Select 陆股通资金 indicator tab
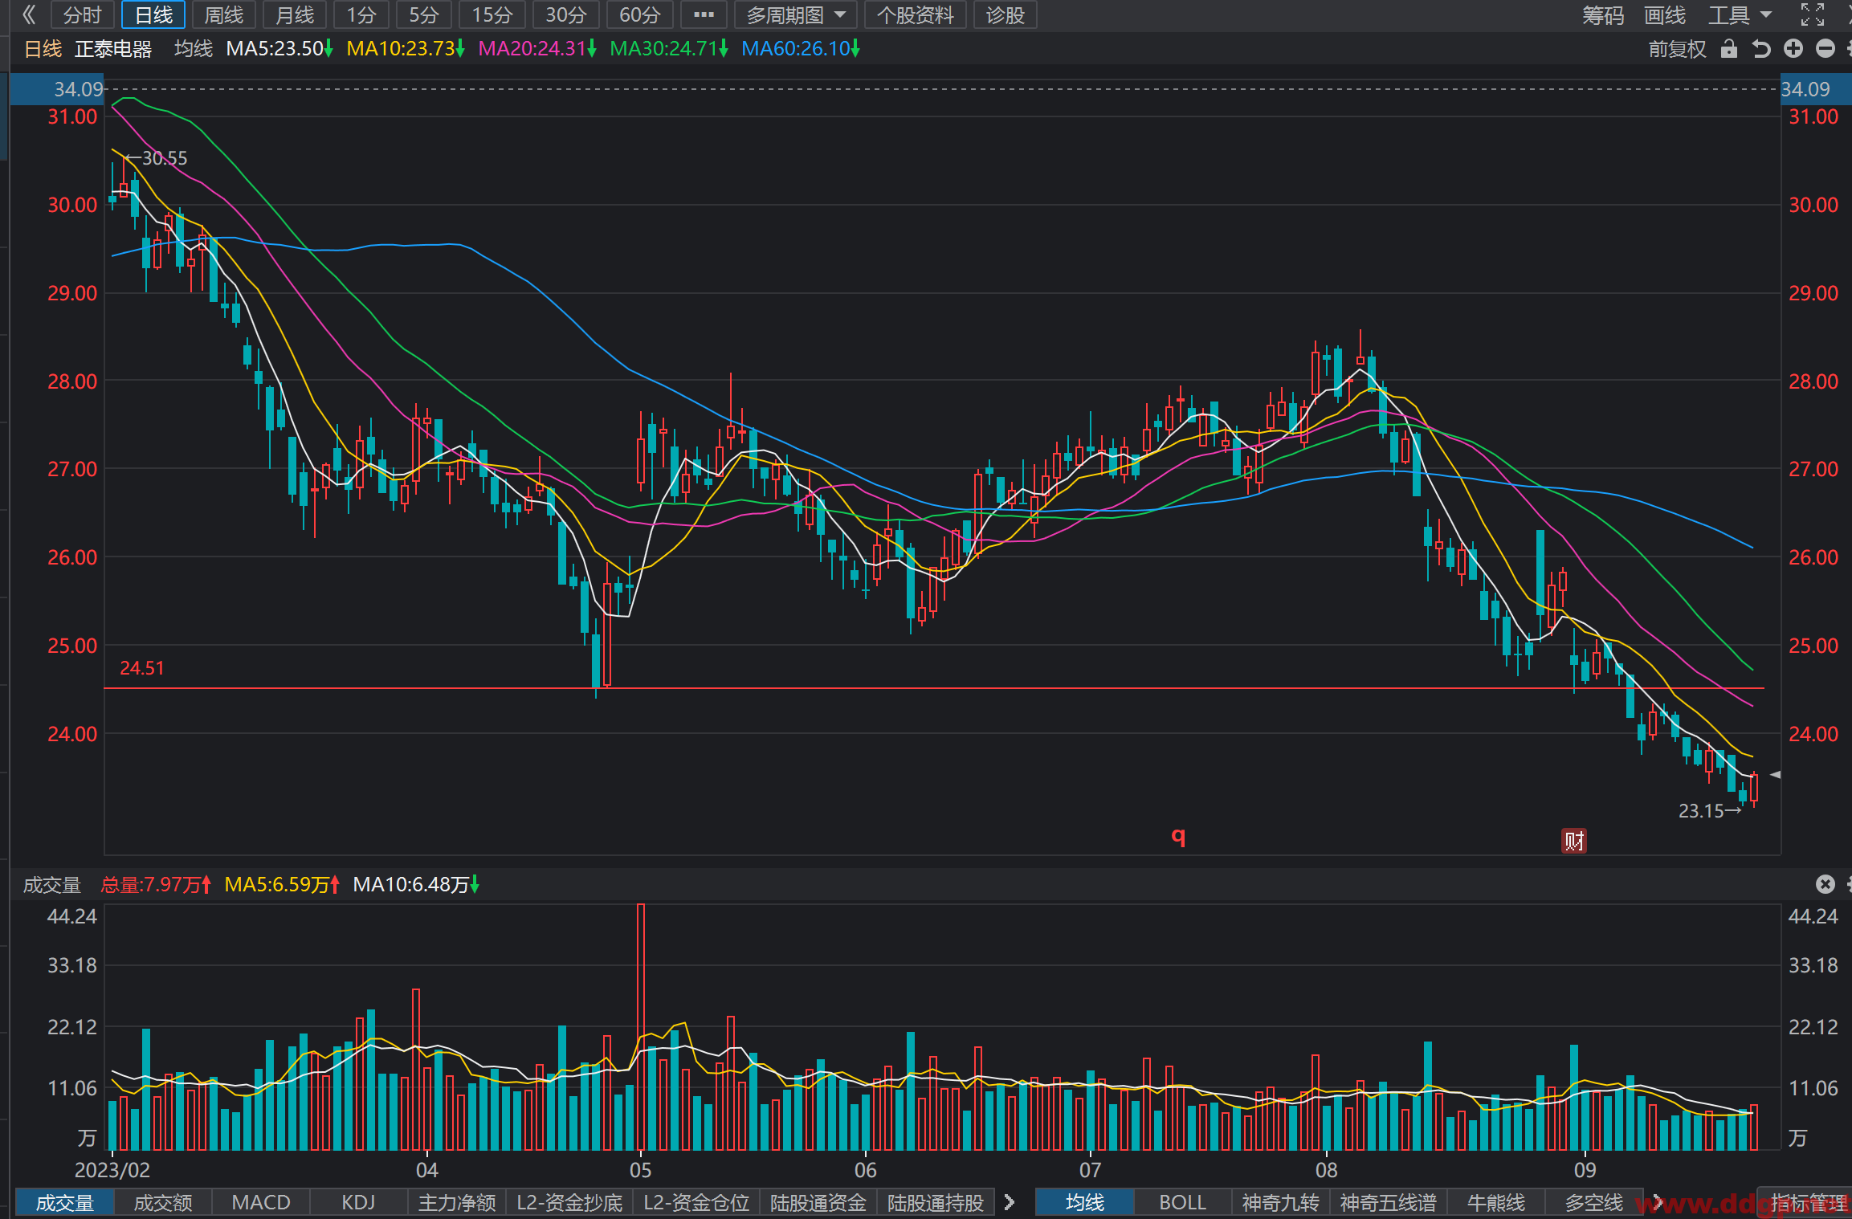Image resolution: width=1852 pixels, height=1219 pixels. point(818,1202)
